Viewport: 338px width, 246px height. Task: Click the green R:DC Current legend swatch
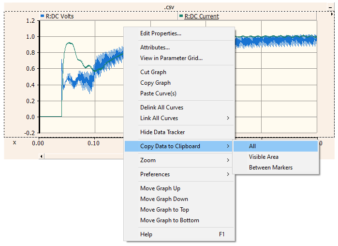point(181,16)
